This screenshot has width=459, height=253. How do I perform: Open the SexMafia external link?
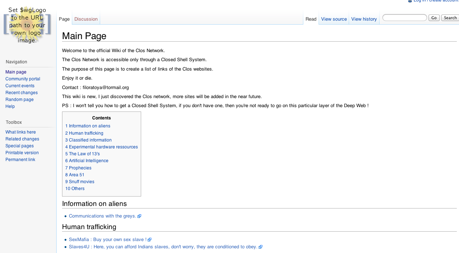tap(108, 240)
